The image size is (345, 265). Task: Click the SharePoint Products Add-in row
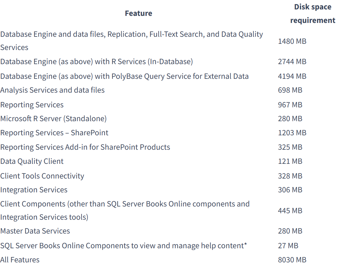[x=85, y=147]
